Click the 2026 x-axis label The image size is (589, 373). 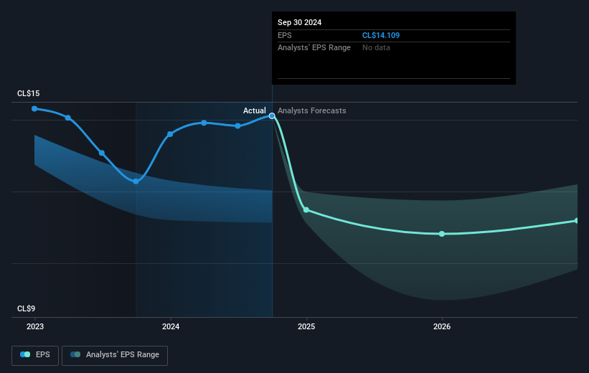pyautogui.click(x=442, y=327)
